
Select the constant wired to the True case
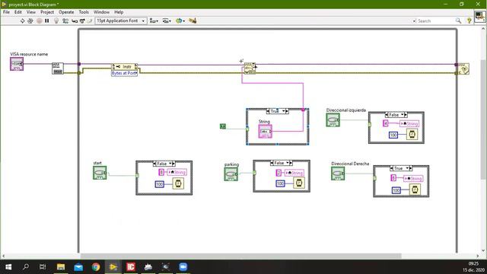point(223,126)
